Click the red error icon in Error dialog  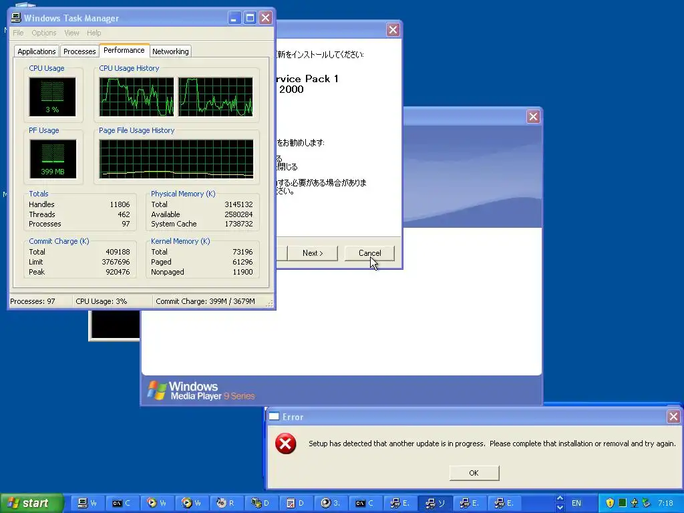[x=286, y=444]
